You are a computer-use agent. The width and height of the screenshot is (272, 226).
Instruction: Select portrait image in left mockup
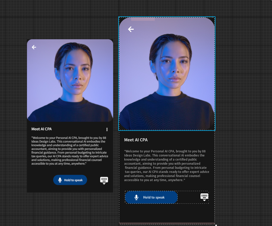click(70, 81)
